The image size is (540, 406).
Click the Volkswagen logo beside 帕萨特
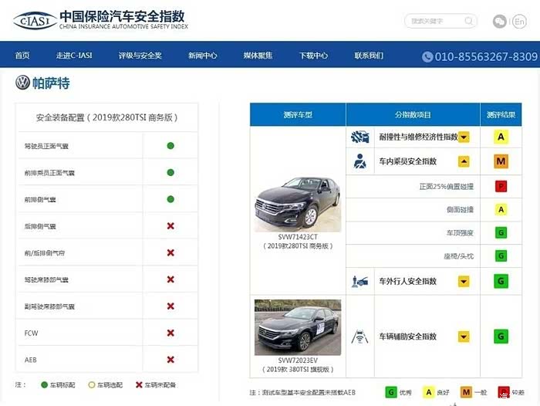click(x=22, y=83)
